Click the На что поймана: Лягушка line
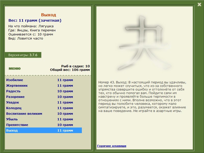Screen dimensions: 204x153 [x=31, y=26]
